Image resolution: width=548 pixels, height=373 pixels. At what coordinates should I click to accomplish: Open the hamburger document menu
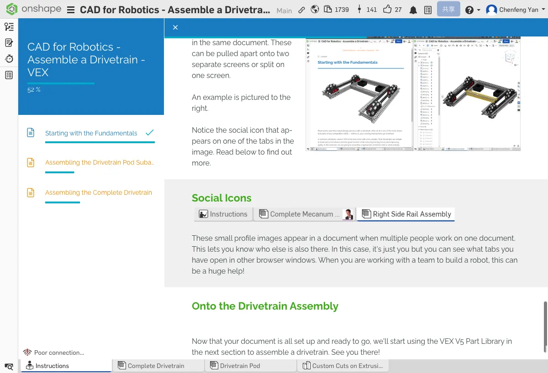[71, 10]
